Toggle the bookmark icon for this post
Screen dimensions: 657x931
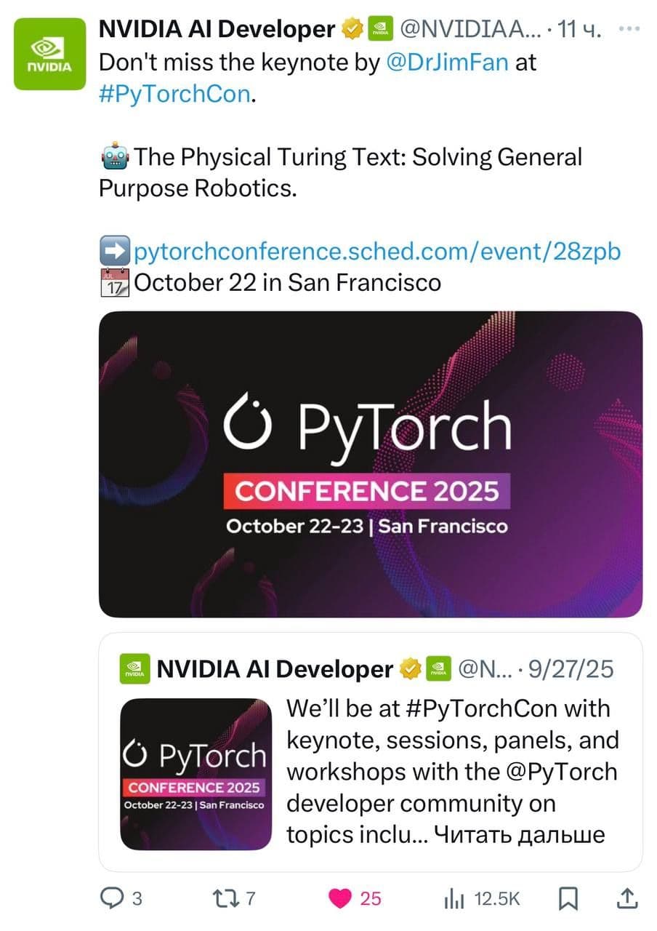(x=568, y=898)
